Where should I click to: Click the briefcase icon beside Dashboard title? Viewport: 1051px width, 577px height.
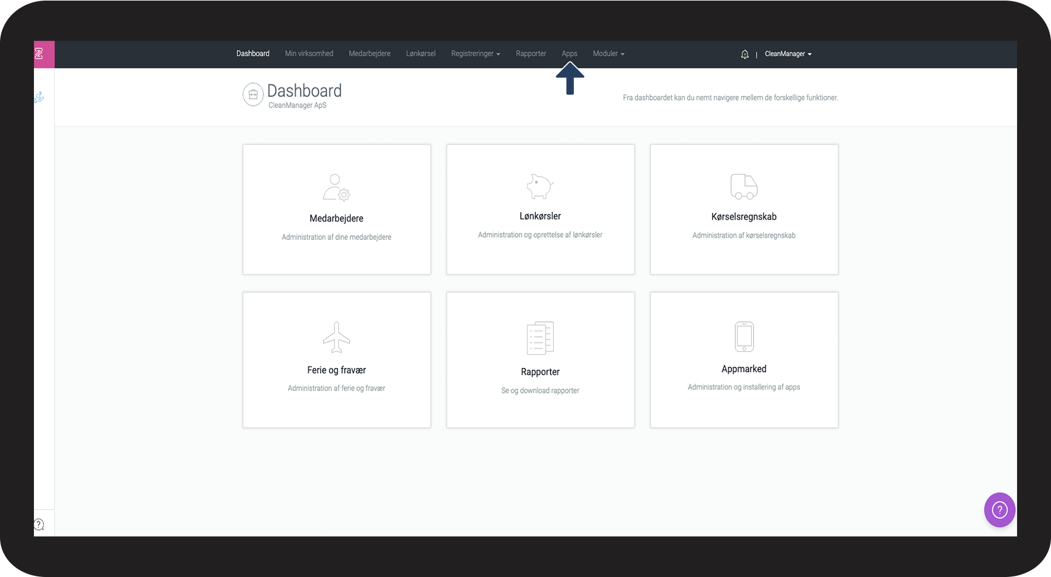coord(253,94)
